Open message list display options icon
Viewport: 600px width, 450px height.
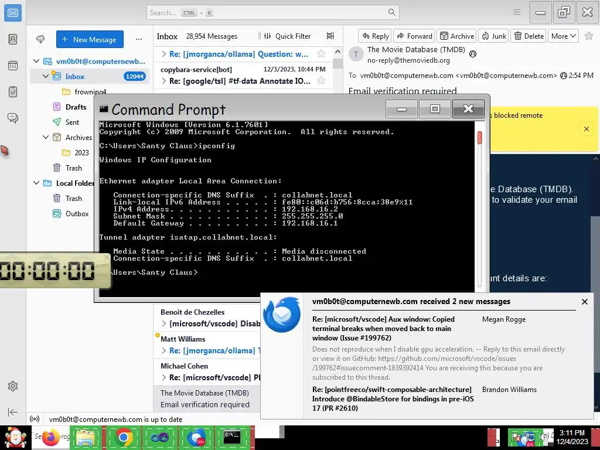click(330, 36)
